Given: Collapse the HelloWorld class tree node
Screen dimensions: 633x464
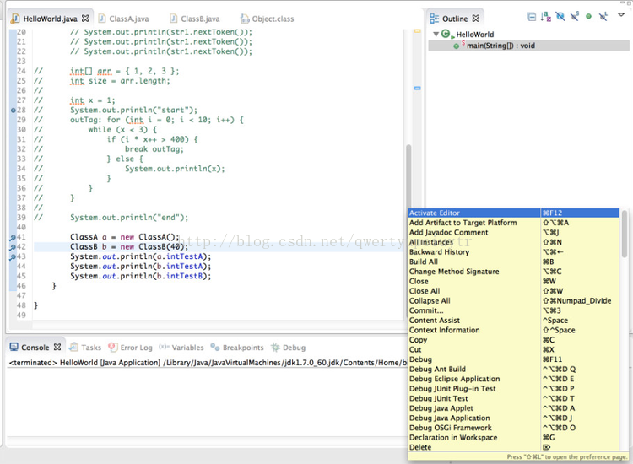Looking at the screenshot, I should (436, 35).
